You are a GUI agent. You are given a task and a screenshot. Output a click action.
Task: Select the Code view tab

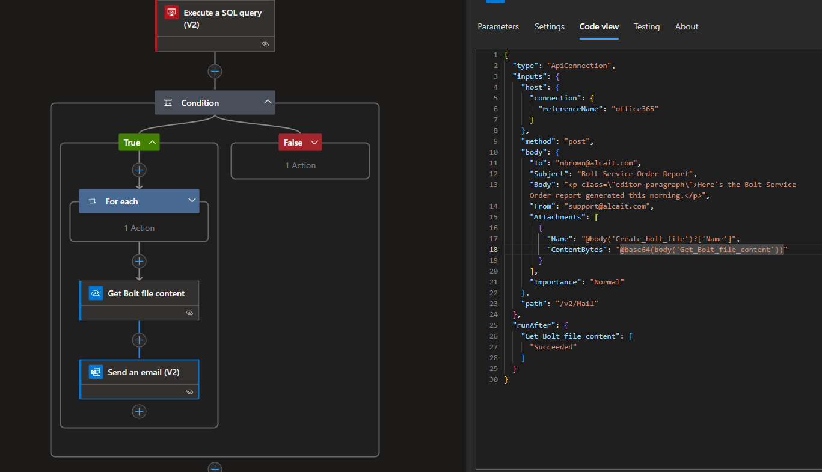pos(599,26)
